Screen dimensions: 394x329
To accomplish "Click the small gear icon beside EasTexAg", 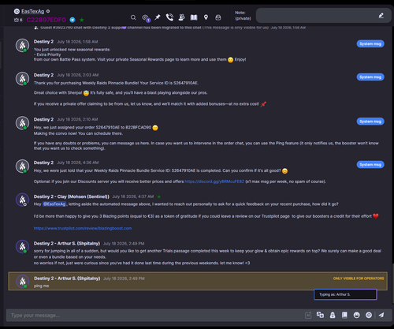I will pyautogui.click(x=48, y=11).
